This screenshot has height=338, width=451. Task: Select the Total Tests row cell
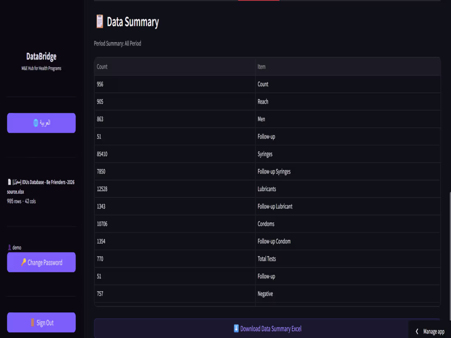pyautogui.click(x=348, y=259)
